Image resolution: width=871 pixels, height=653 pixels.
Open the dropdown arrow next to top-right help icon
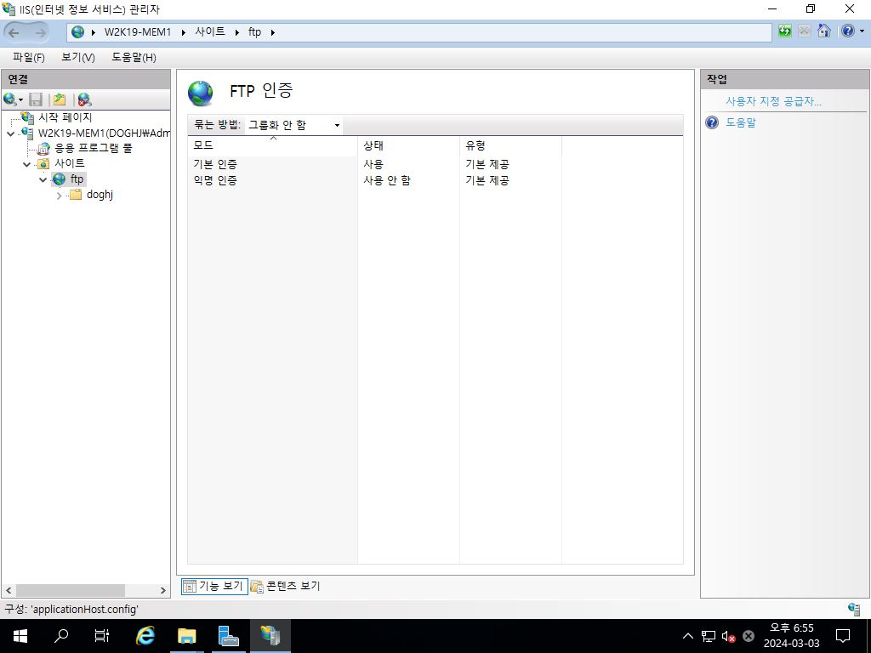pyautogui.click(x=862, y=31)
